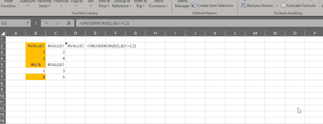Select cell B5 showing #N/A
Screen dimensions: 323x124
click(36, 64)
